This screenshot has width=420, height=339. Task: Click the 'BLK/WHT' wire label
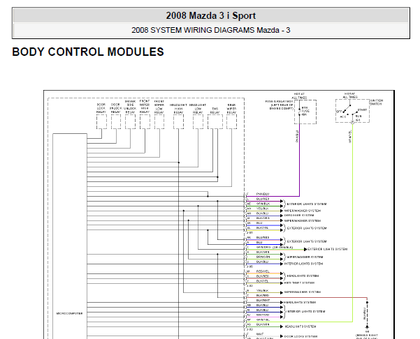263,300
